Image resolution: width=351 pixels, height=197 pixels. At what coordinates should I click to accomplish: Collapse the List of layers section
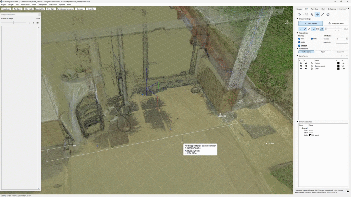coord(298,56)
